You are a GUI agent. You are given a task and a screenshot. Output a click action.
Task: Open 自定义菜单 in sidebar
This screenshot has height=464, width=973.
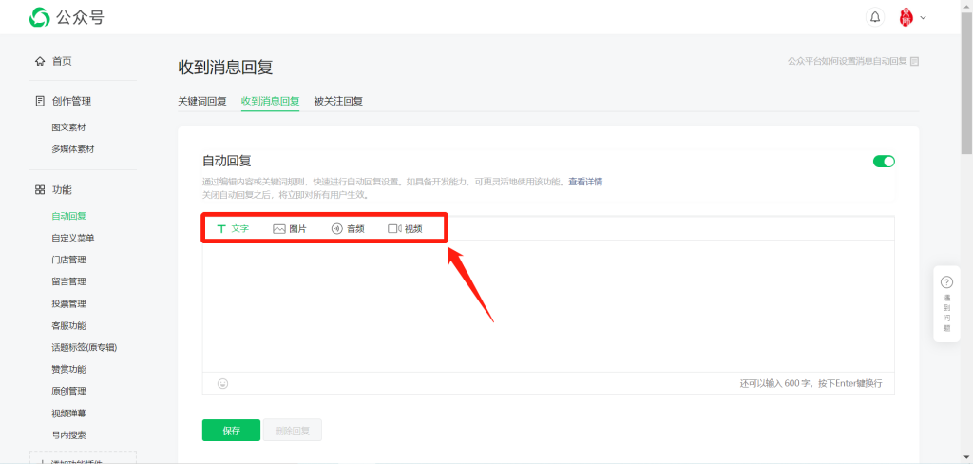(72, 238)
